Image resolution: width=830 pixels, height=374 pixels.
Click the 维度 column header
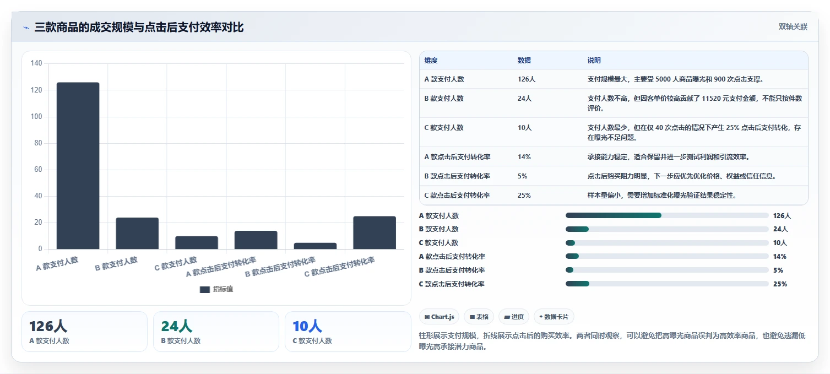point(431,61)
